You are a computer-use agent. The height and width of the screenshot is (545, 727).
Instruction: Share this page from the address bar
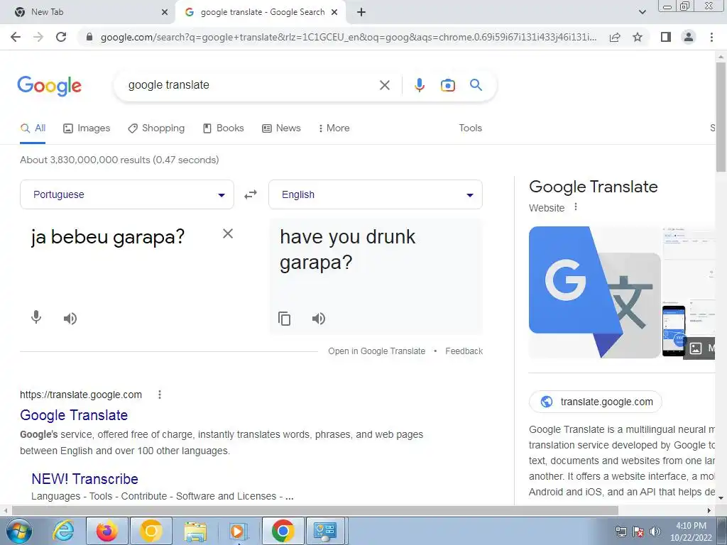pyautogui.click(x=615, y=37)
